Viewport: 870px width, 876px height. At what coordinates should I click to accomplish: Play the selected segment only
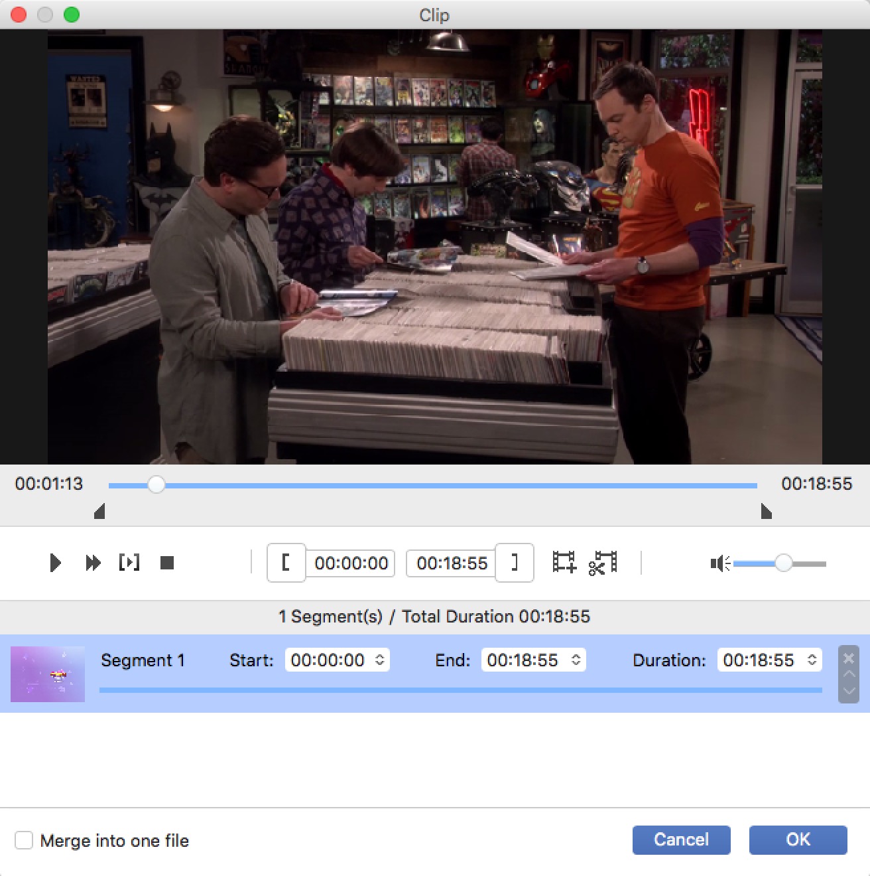click(x=129, y=563)
